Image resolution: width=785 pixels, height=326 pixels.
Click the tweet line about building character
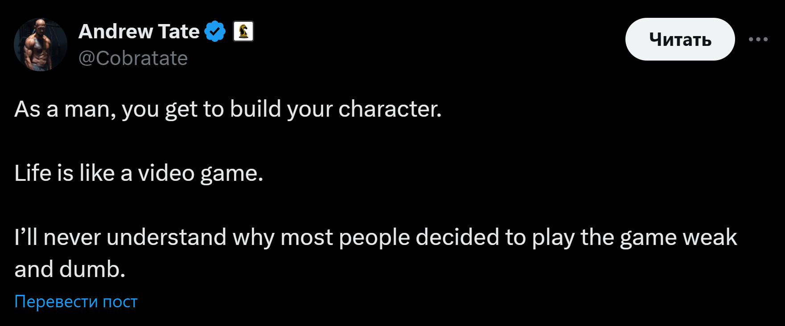click(228, 109)
